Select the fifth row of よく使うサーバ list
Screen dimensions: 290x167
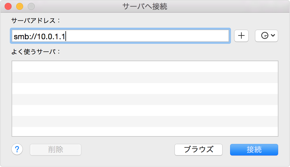pos(145,110)
